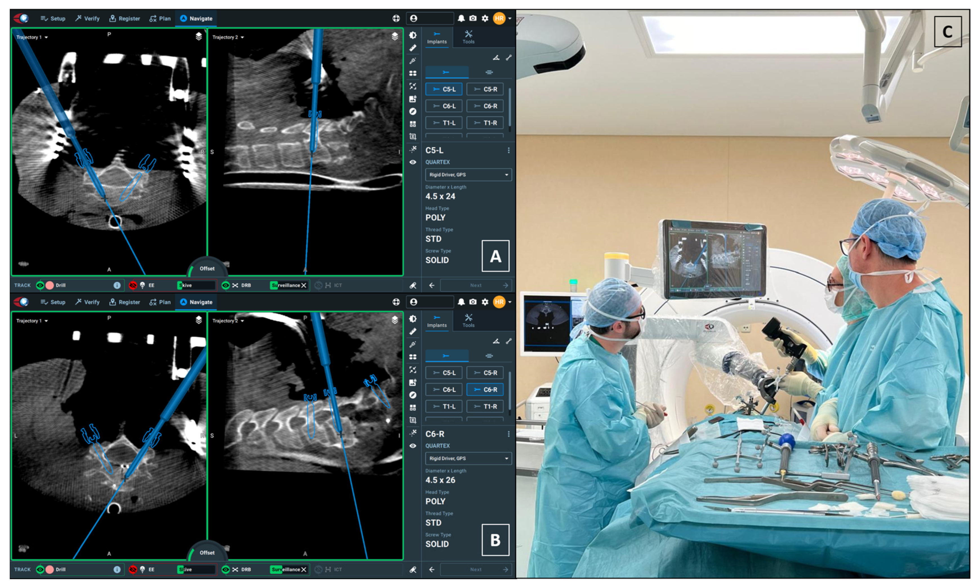Click brightness/contrast icon in panel A toolbar
Screen dimensions: 980x587
pyautogui.click(x=412, y=35)
